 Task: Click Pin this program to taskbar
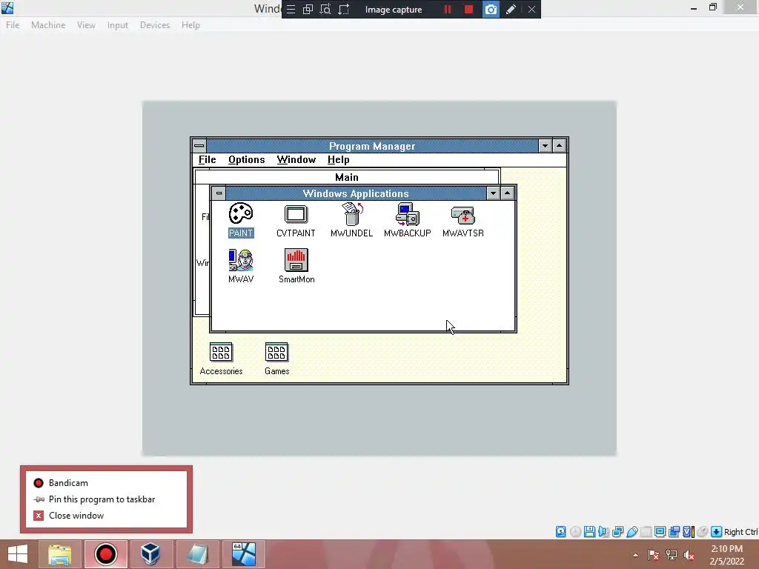106,499
